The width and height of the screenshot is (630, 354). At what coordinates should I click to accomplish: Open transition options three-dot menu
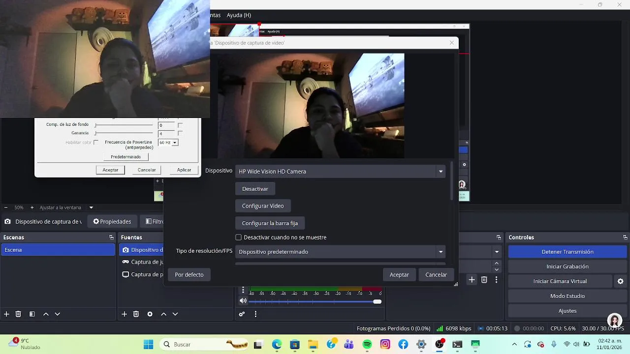496,280
